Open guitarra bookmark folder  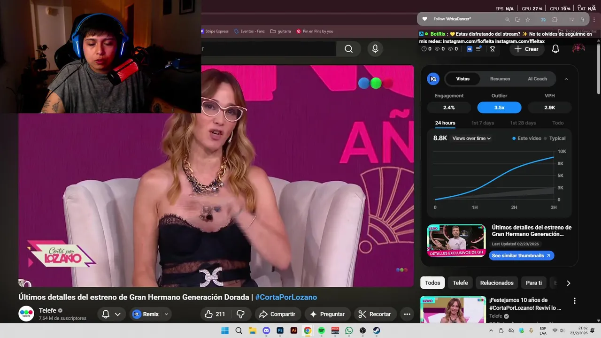click(280, 31)
